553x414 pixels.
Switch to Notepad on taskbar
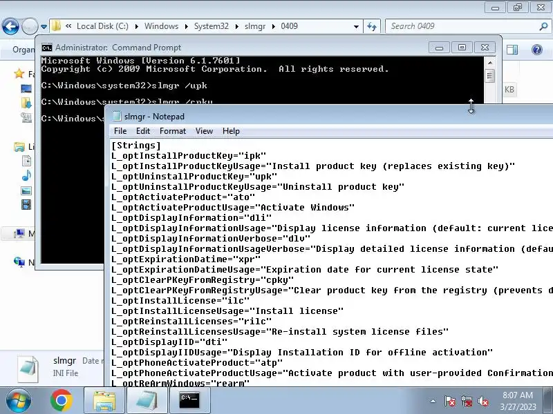[x=147, y=401]
